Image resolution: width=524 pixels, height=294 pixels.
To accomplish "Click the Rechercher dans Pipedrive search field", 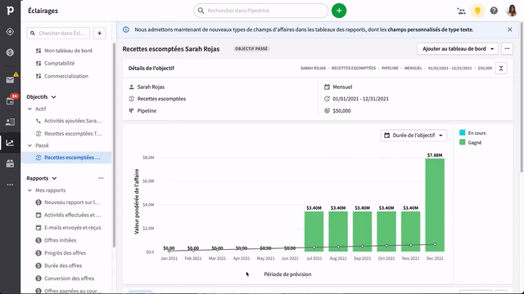I will pos(260,11).
